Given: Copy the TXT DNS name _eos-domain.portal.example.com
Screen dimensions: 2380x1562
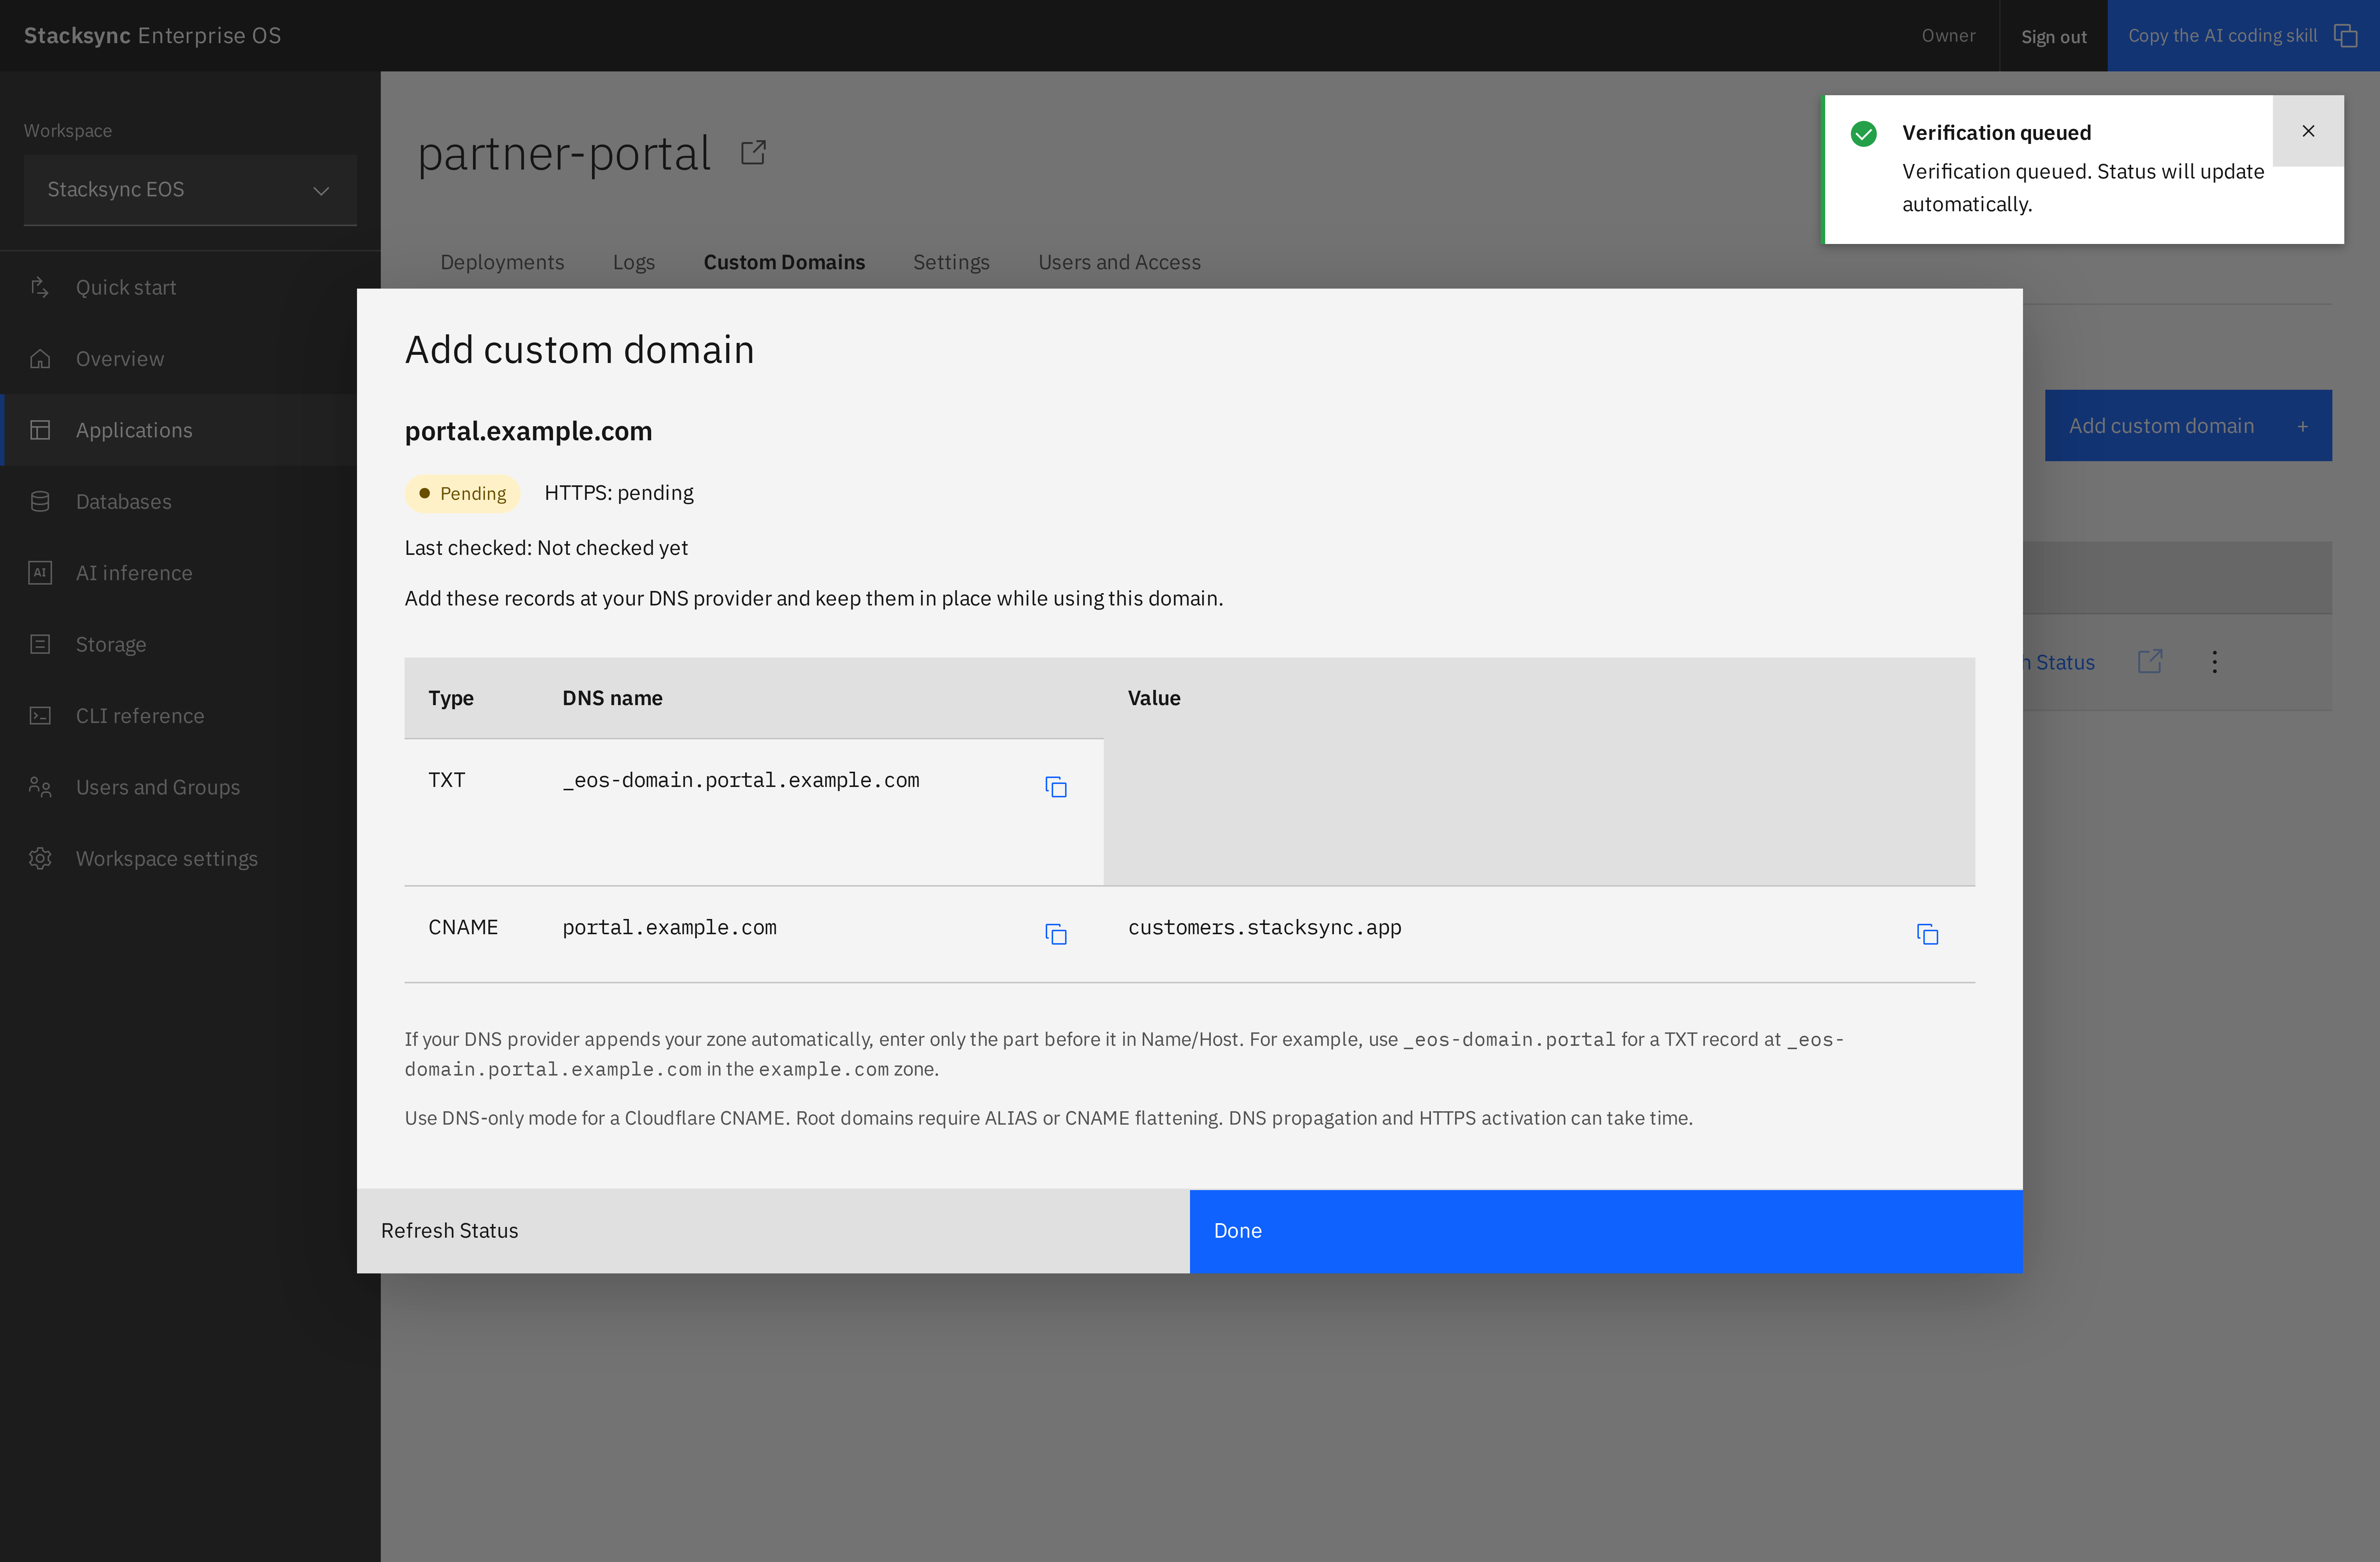Looking at the screenshot, I should [1056, 787].
